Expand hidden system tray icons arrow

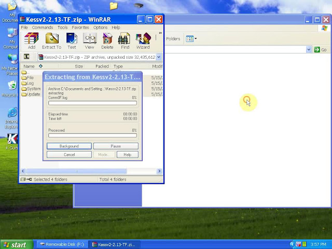point(292,244)
